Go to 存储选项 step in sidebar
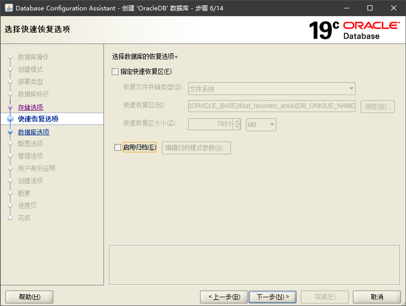 point(31,107)
